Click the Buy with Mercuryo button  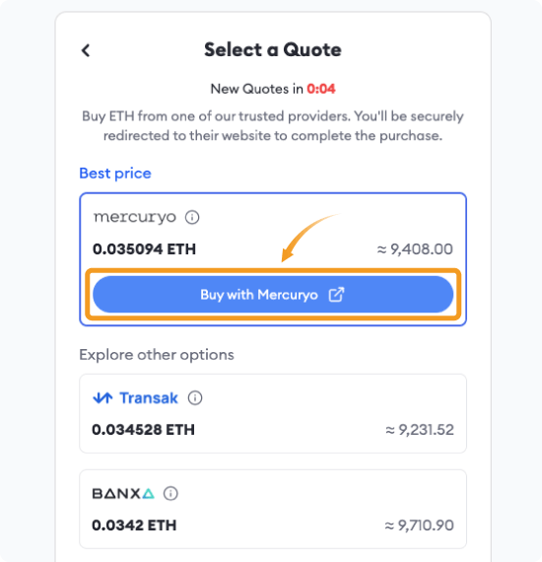tap(273, 294)
